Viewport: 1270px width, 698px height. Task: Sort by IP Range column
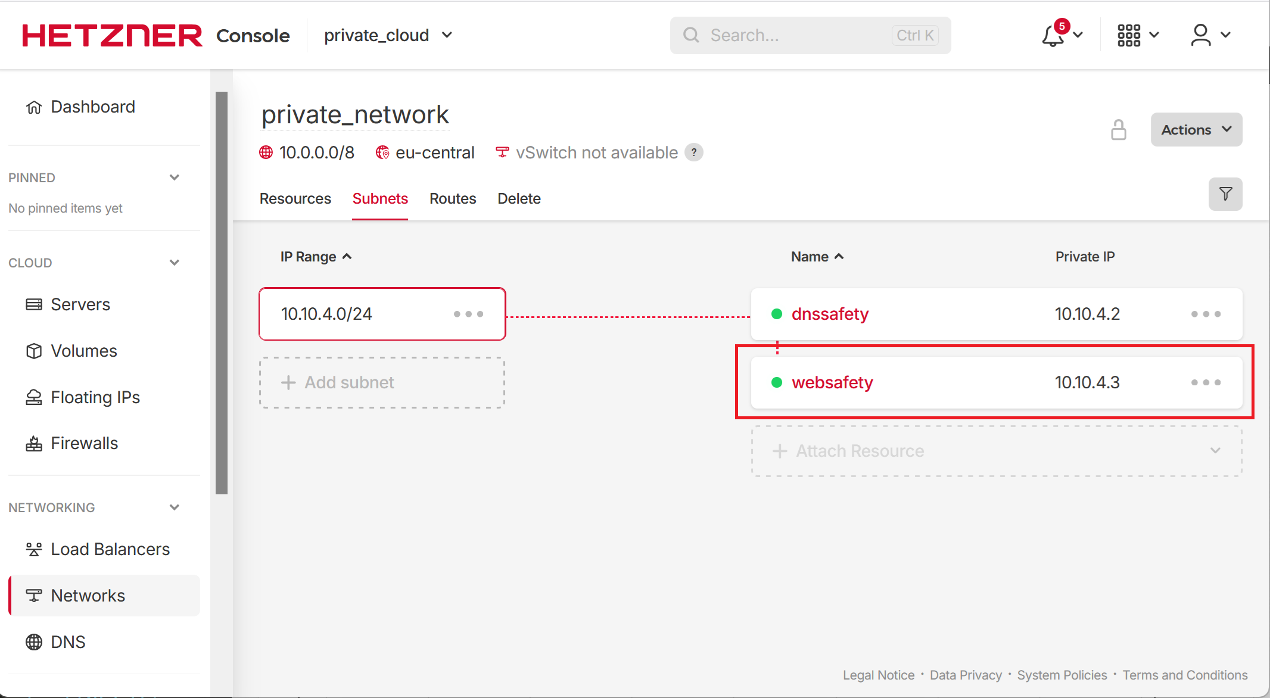[316, 257]
